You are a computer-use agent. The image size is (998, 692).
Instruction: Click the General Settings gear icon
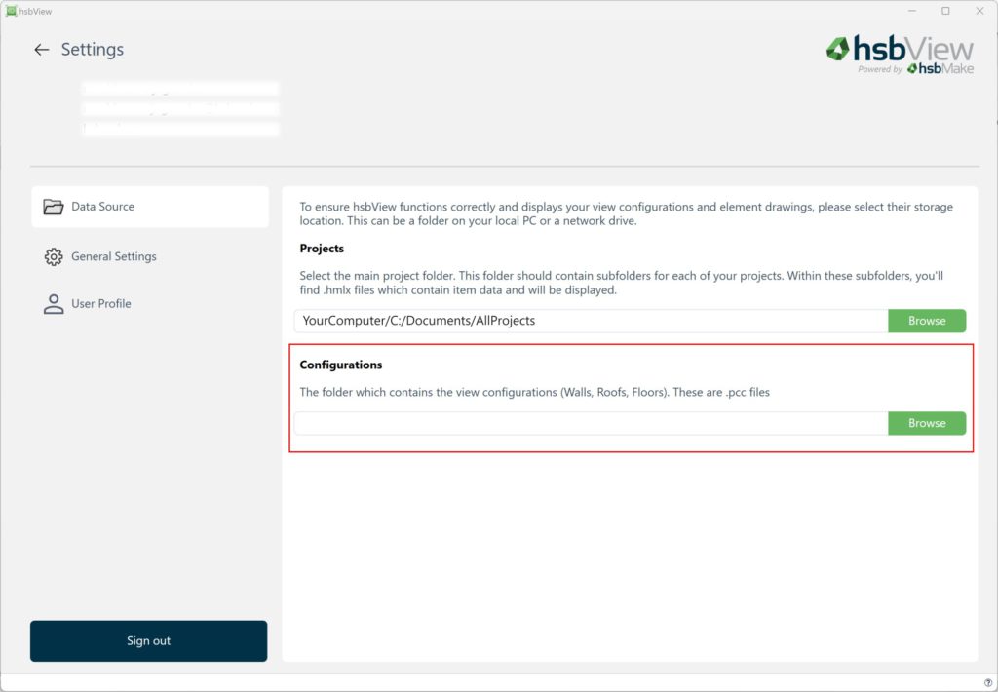point(54,256)
